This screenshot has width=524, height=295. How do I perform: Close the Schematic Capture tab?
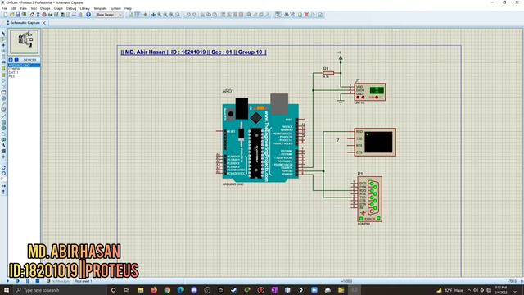click(43, 23)
